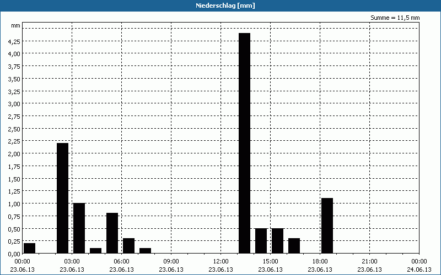Click the mm unit label on y-axis

coord(16,25)
